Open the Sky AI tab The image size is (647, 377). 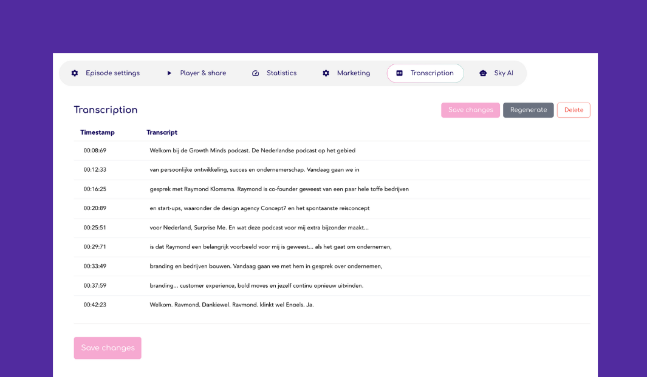tap(497, 73)
